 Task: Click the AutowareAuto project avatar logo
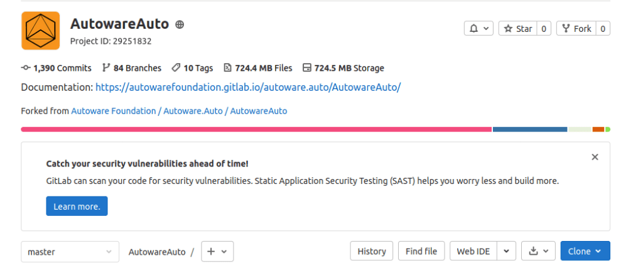coord(40,31)
